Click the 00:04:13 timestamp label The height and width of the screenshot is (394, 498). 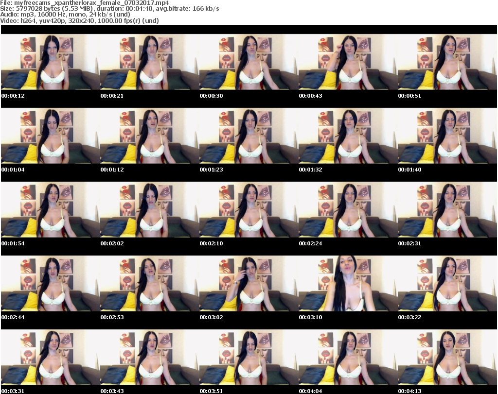(x=409, y=391)
